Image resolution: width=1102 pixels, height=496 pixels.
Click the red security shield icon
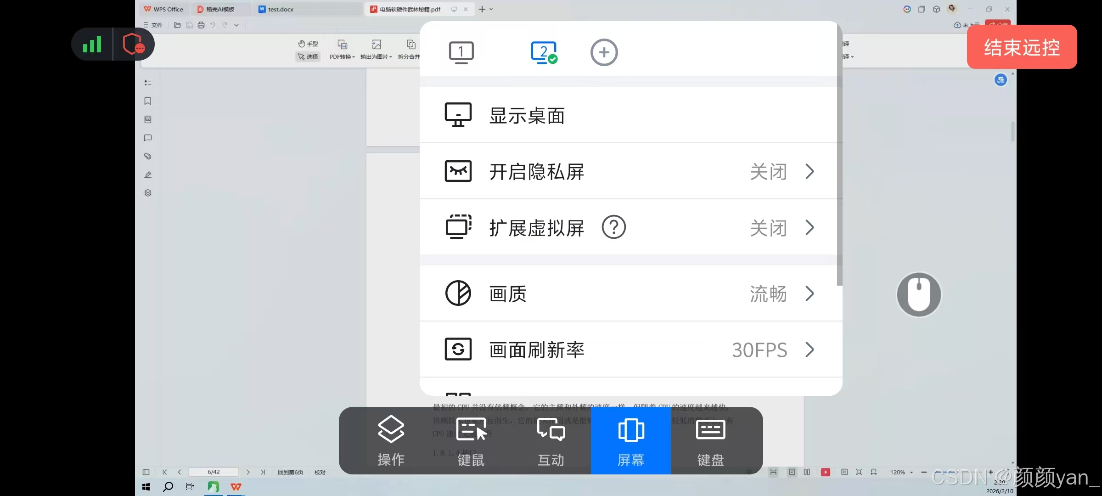click(134, 45)
